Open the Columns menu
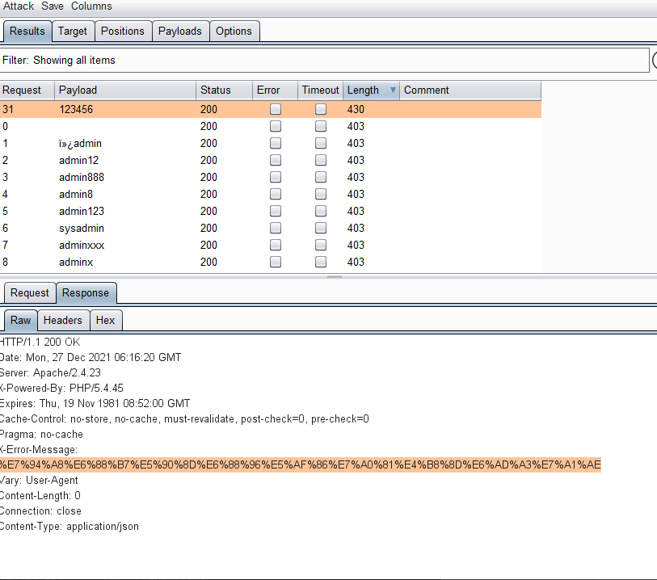Image resolution: width=657 pixels, height=580 pixels. (91, 6)
